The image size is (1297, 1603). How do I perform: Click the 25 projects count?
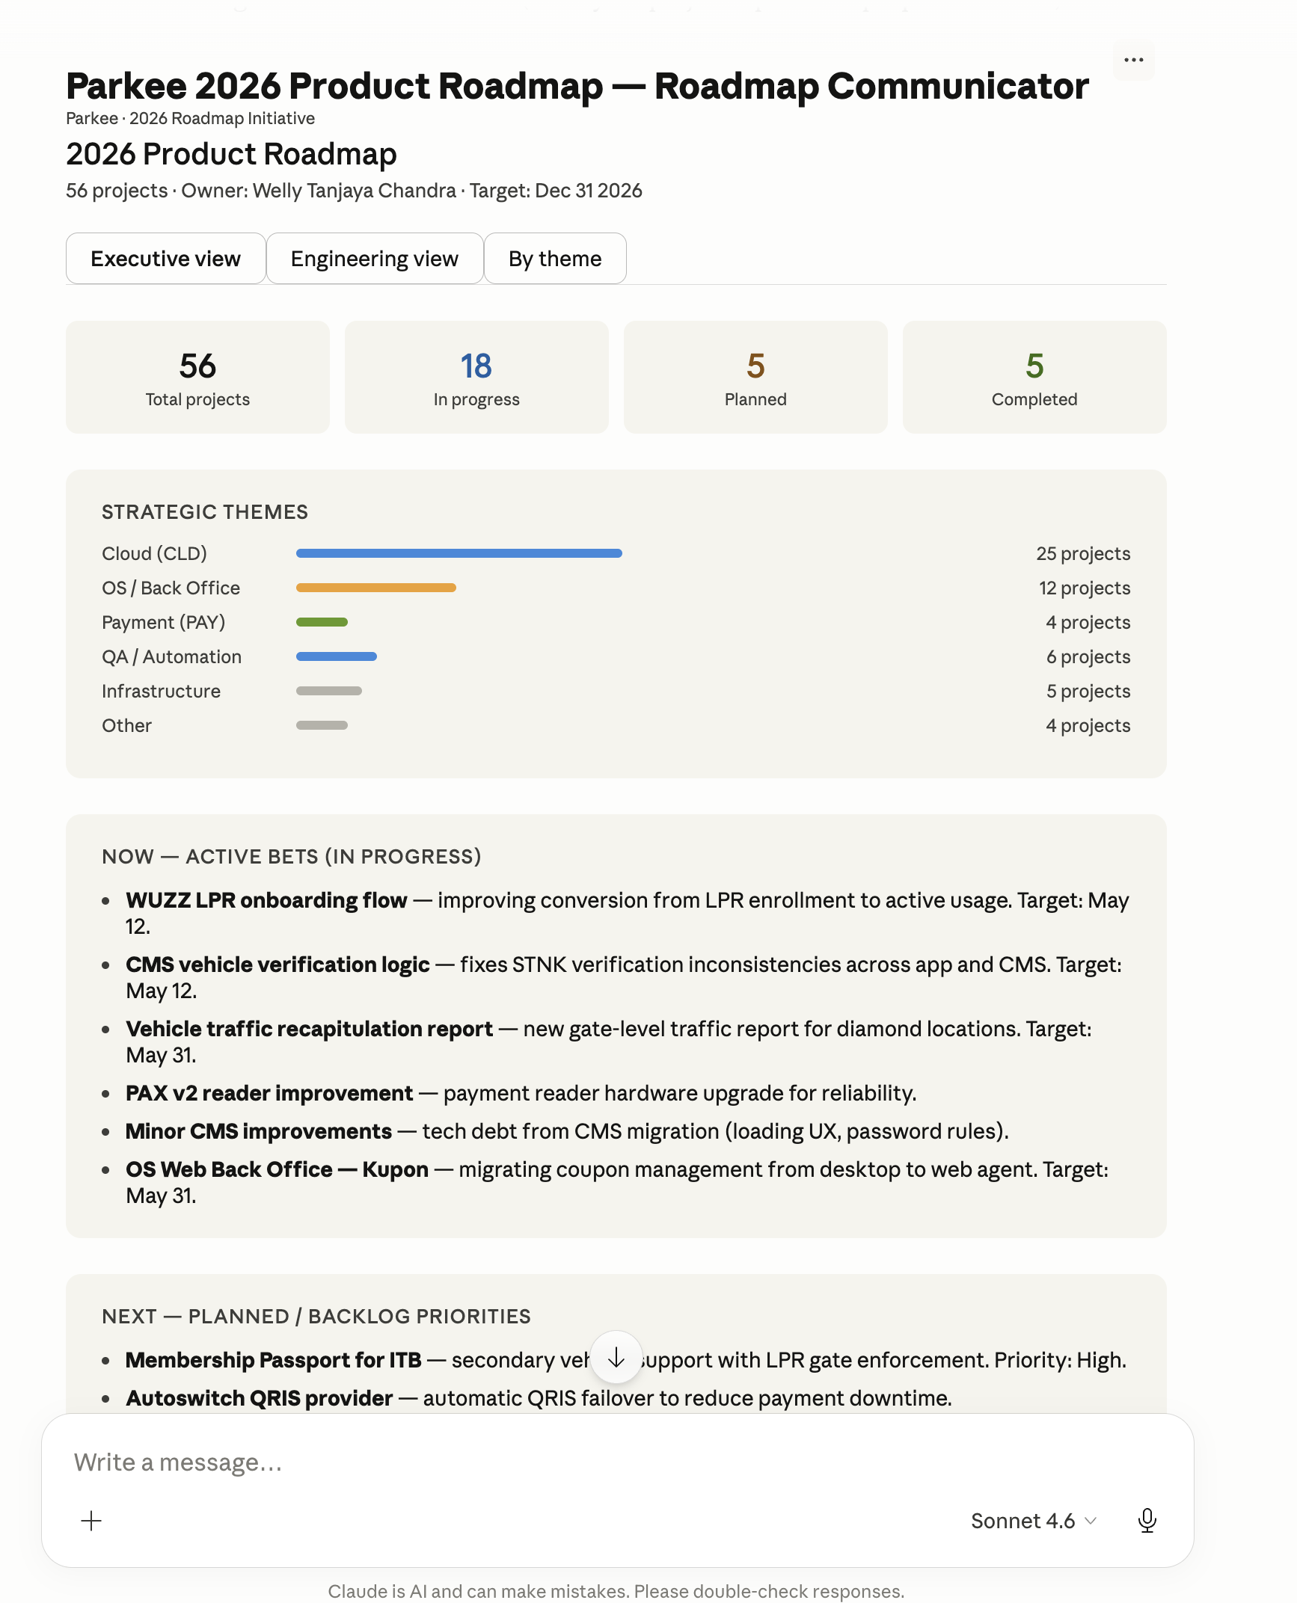[1083, 553]
